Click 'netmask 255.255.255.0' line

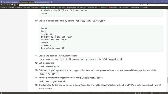coord(54,39)
